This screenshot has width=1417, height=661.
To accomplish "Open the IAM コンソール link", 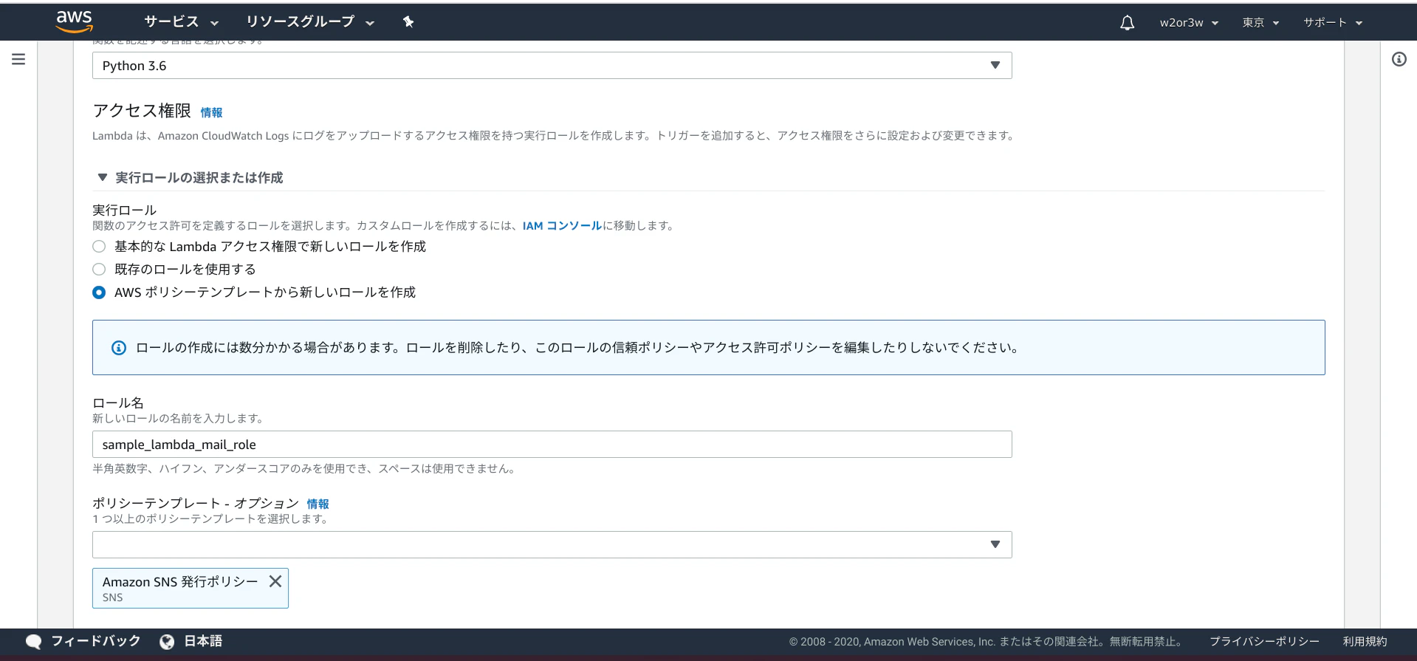I will (x=562, y=226).
